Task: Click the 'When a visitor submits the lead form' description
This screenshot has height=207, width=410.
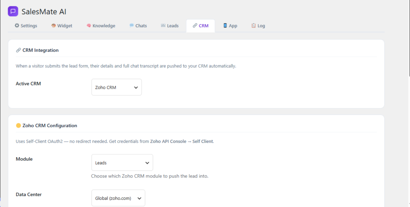Action: click(126, 66)
